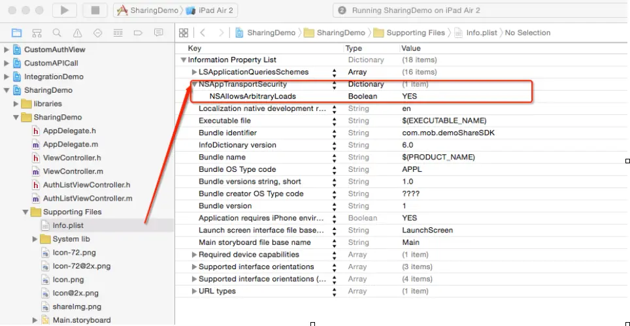Image resolution: width=630 pixels, height=326 pixels.
Task: Open the related items grid icon
Action: pos(184,33)
